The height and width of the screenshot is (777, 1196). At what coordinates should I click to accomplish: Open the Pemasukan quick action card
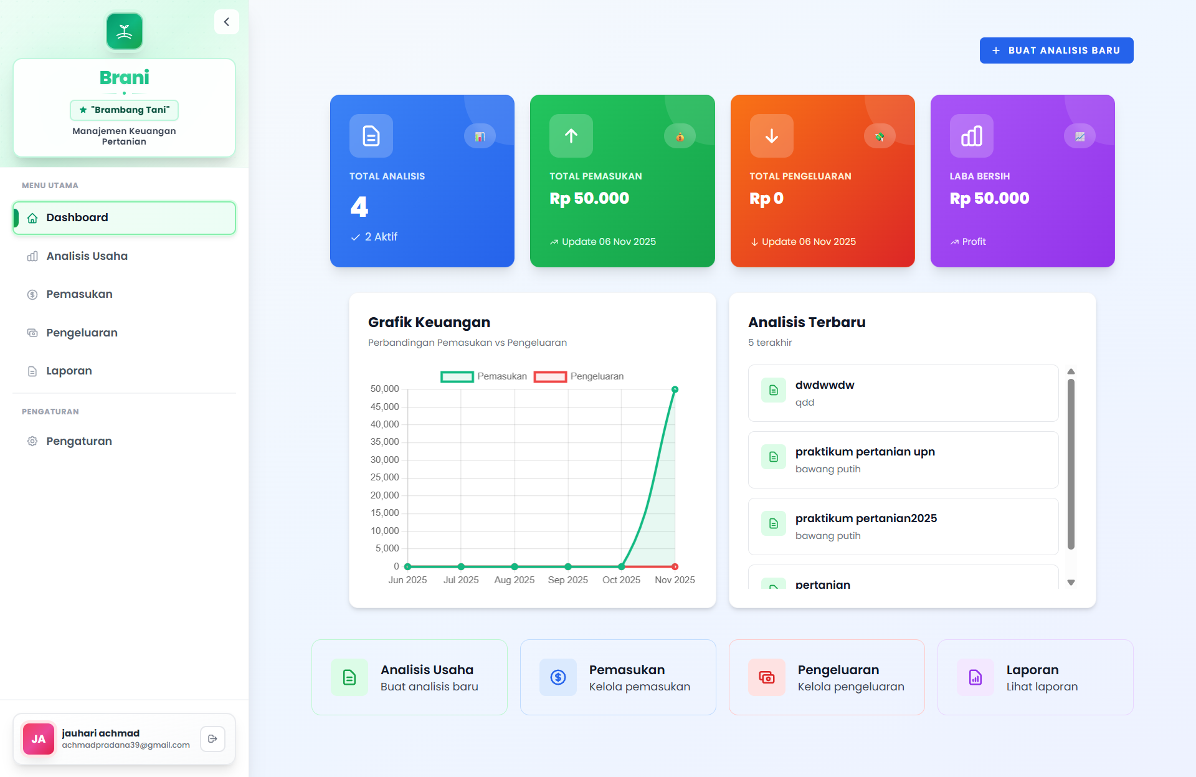point(617,677)
